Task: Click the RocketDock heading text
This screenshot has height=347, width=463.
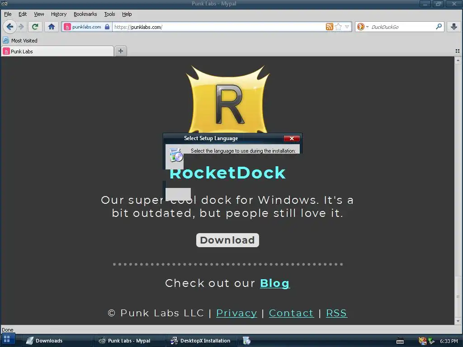Action: [x=228, y=173]
